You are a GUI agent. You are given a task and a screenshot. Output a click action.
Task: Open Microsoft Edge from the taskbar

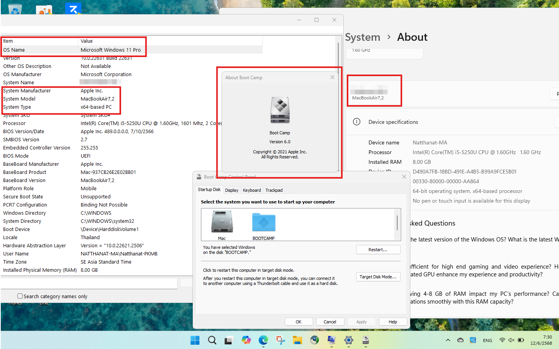point(263,340)
